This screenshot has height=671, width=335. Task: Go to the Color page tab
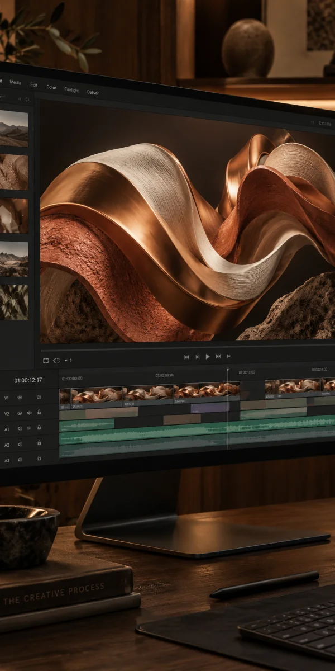click(x=51, y=87)
